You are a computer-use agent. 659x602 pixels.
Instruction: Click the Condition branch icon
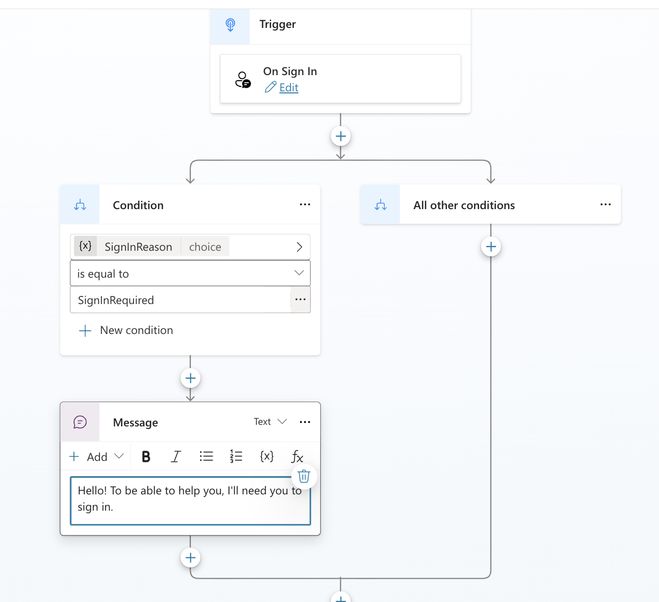pyautogui.click(x=80, y=205)
